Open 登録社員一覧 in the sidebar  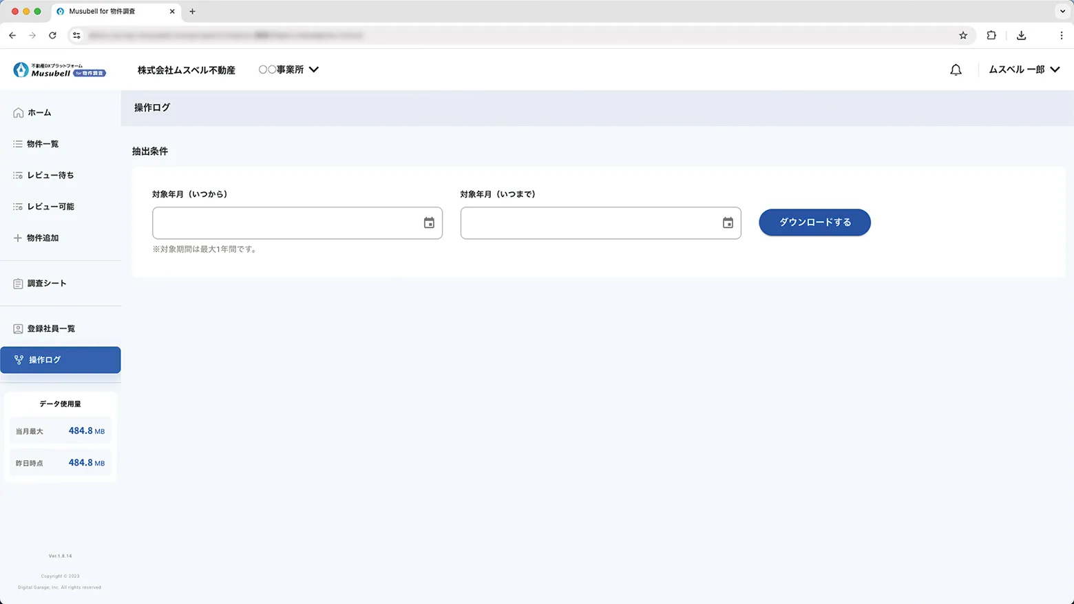click(51, 329)
